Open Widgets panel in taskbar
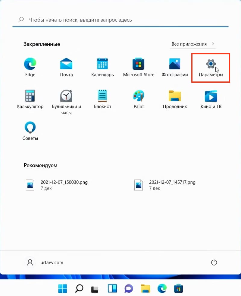The width and height of the screenshot is (241, 296). coord(112,288)
